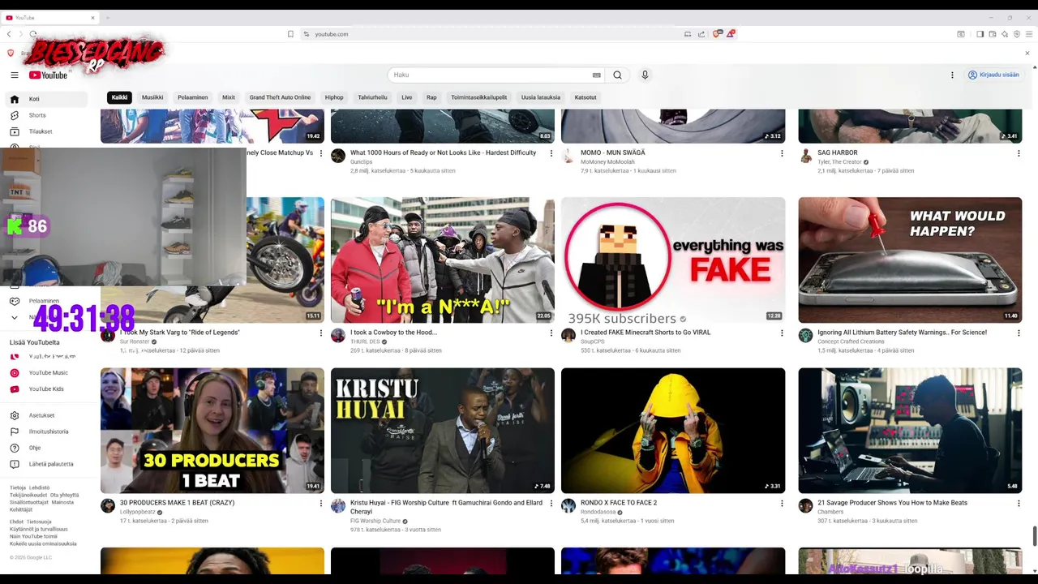Image resolution: width=1038 pixels, height=584 pixels.
Task: Open the Brave browser main menu
Action: (1028, 34)
